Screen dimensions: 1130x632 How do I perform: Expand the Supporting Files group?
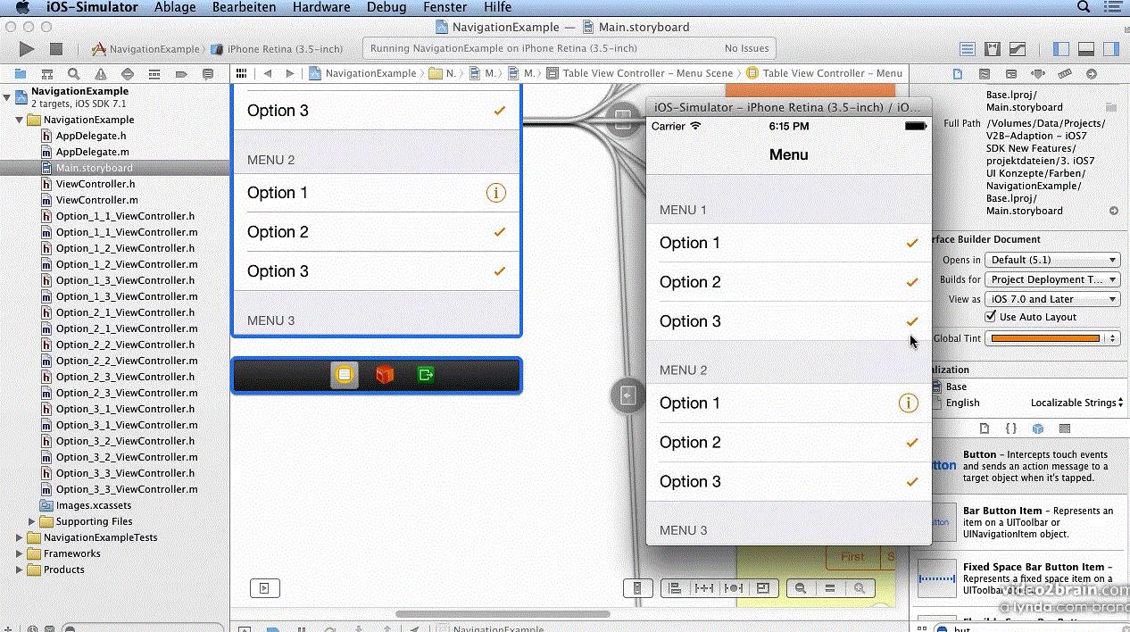(x=32, y=521)
